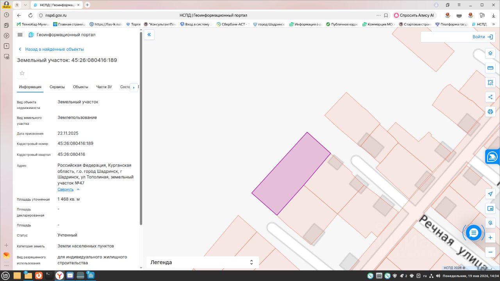Image resolution: width=500 pixels, height=281 pixels.
Task: Open the Торги bookmark
Action: coord(133,24)
